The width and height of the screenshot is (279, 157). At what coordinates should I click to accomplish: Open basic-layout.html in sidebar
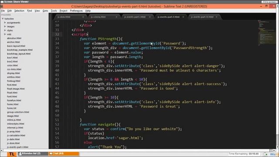[x=16, y=46]
